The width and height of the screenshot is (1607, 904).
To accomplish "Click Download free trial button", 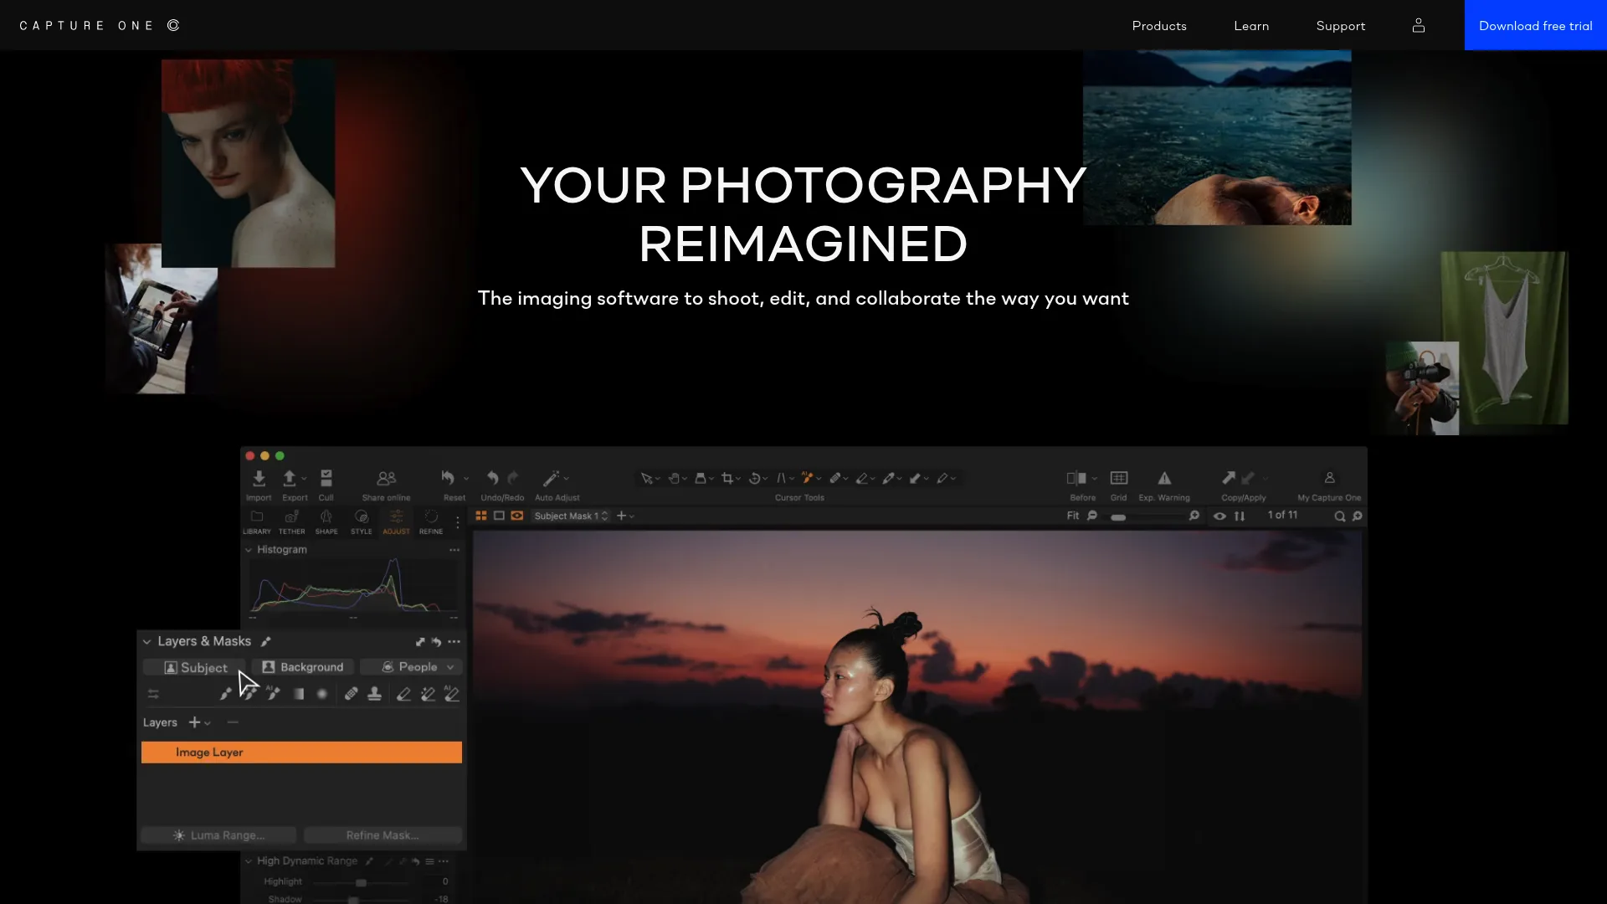I will (x=1536, y=25).
